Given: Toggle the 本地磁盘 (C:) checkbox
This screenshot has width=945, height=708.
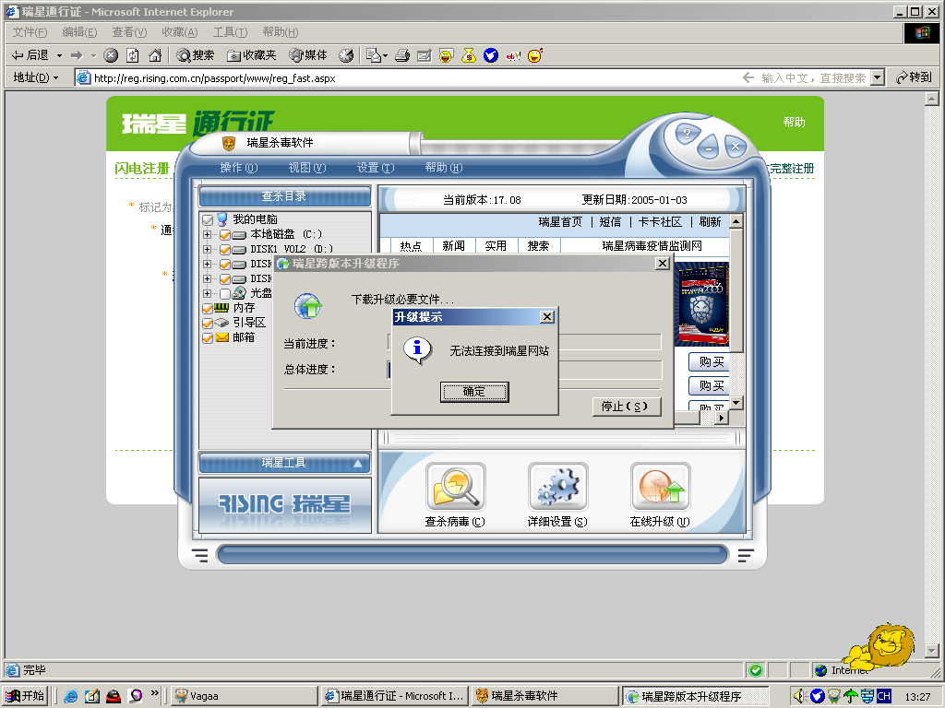Looking at the screenshot, I should pos(224,234).
